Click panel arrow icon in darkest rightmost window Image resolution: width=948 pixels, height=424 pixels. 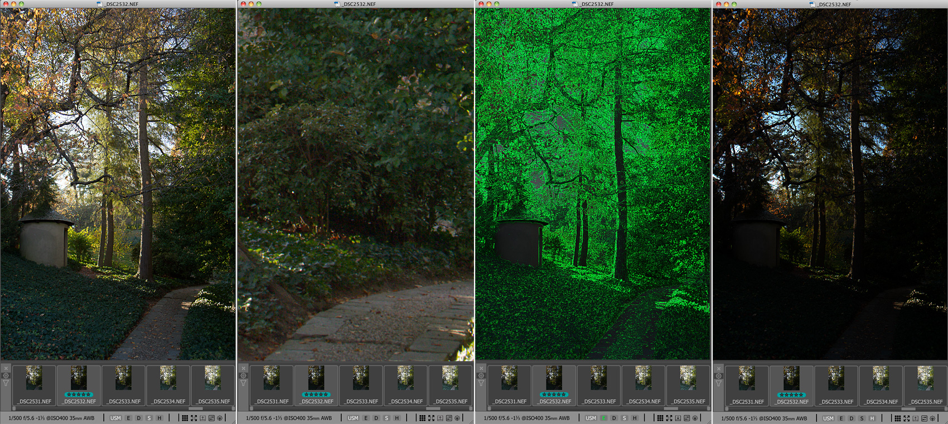click(x=915, y=418)
